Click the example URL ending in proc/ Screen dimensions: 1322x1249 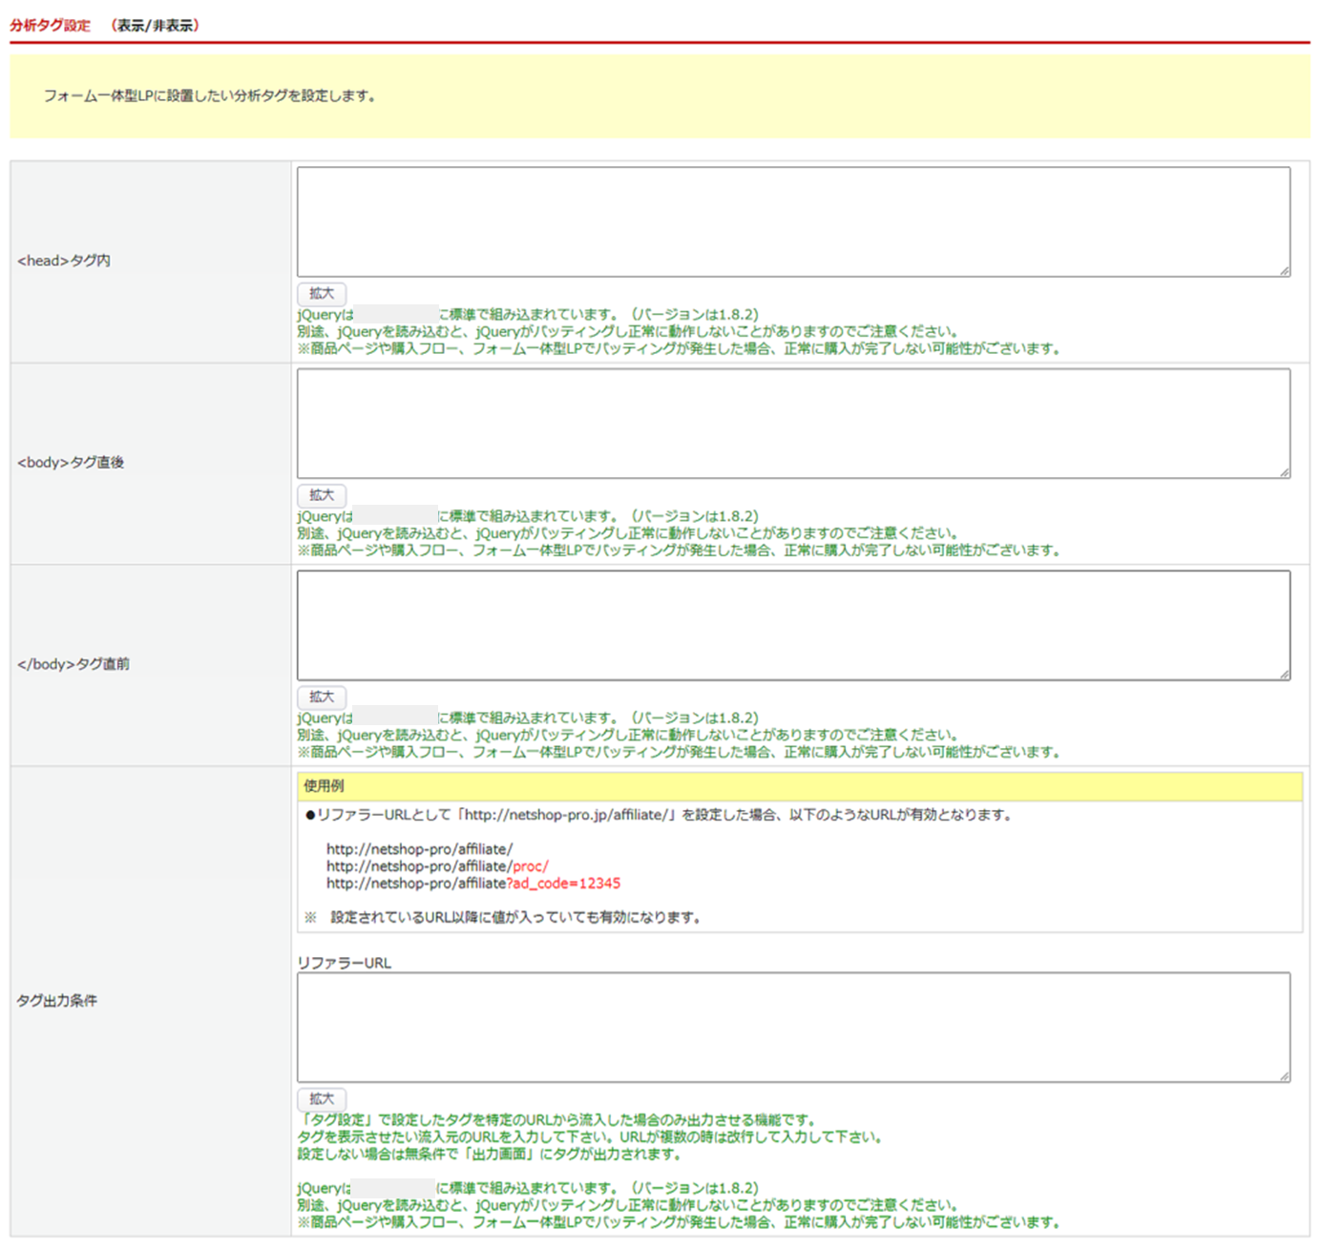point(437,866)
